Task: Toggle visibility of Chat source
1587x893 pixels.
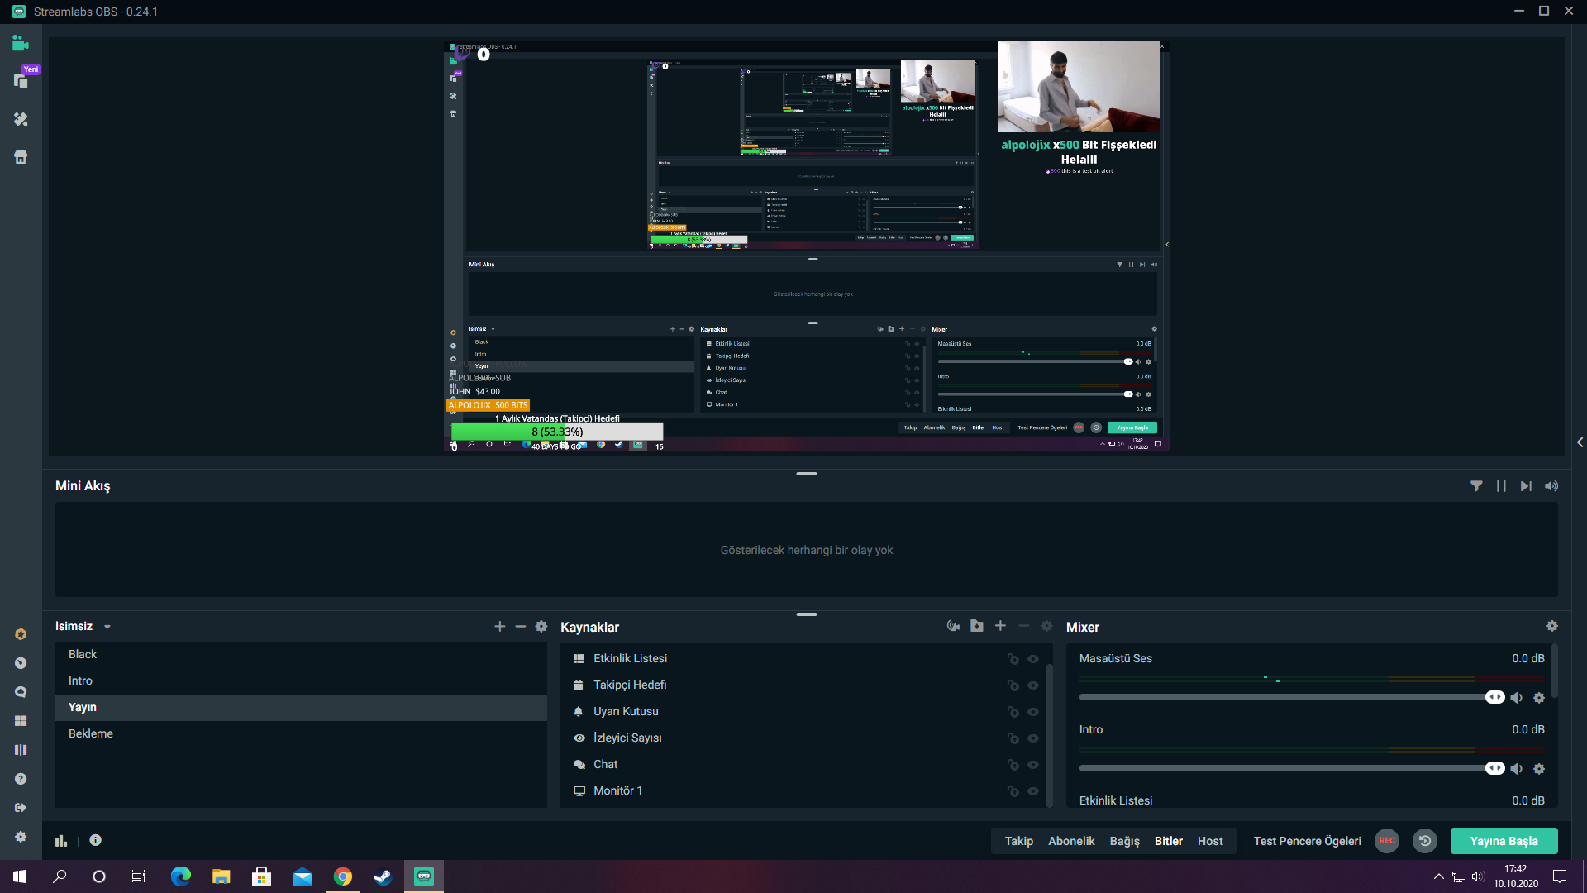Action: tap(1033, 765)
